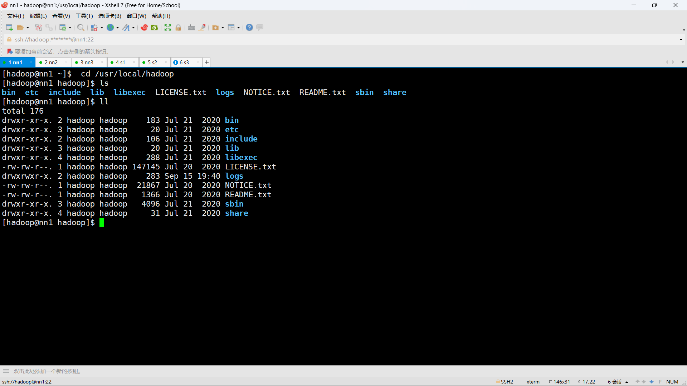The image size is (687, 386).
Task: Click the red Xmanager swirl icon
Action: (144, 28)
